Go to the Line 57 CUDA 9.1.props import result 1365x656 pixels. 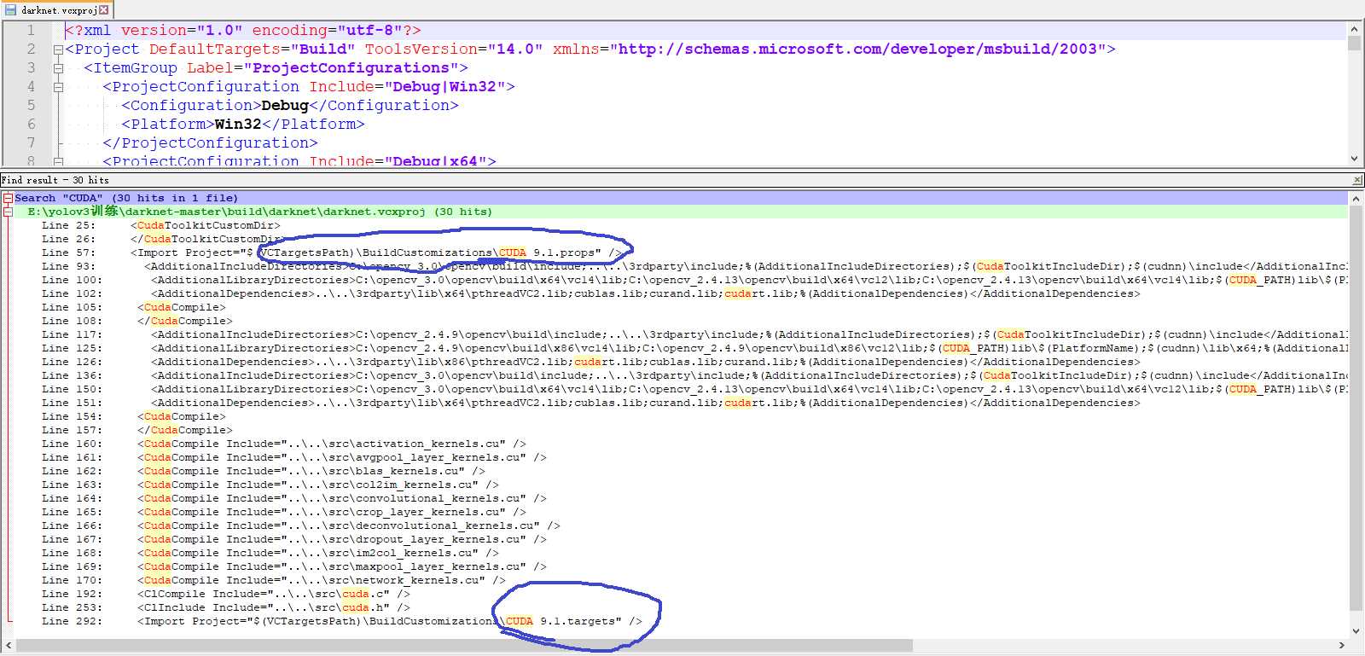coord(331,253)
